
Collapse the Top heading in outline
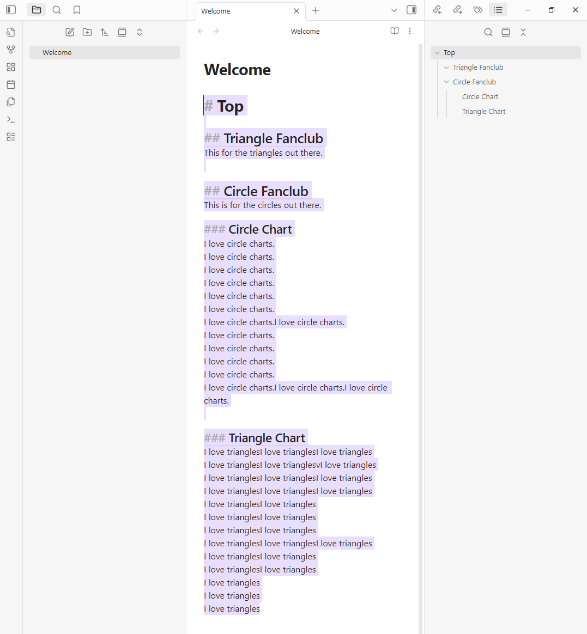tap(437, 53)
